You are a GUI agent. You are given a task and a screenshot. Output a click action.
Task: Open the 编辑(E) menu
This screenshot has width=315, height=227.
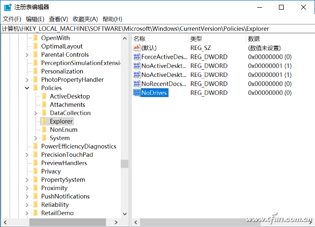click(x=35, y=19)
